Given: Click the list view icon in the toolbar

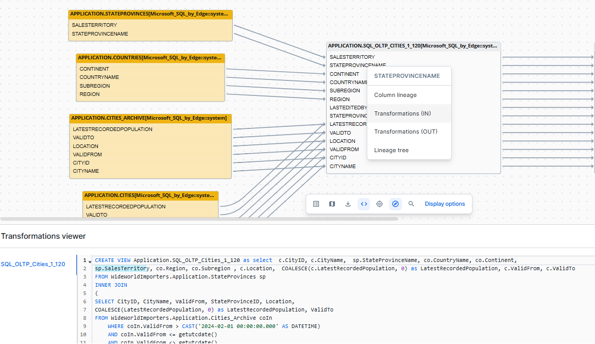Looking at the screenshot, I should (x=316, y=204).
